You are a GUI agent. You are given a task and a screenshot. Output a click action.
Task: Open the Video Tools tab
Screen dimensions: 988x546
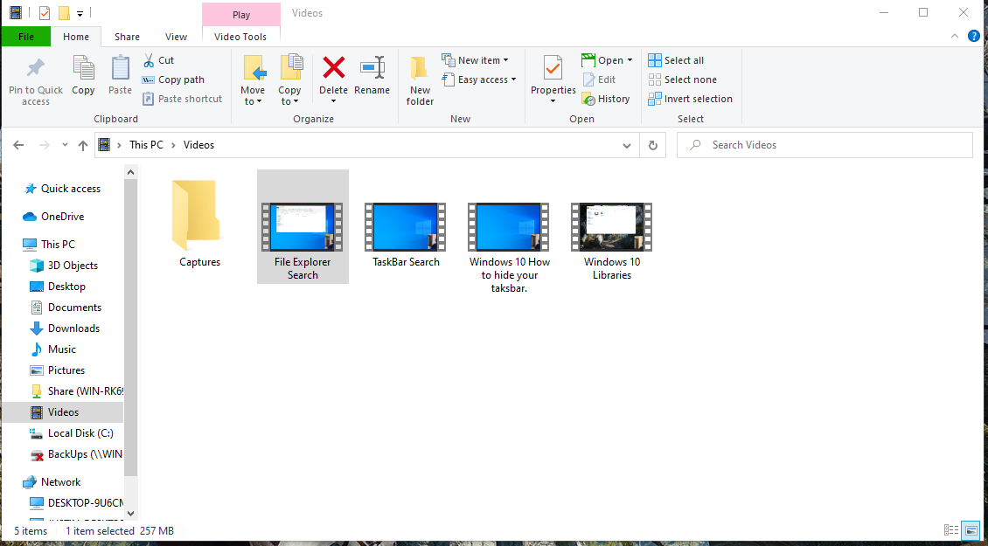pos(240,37)
